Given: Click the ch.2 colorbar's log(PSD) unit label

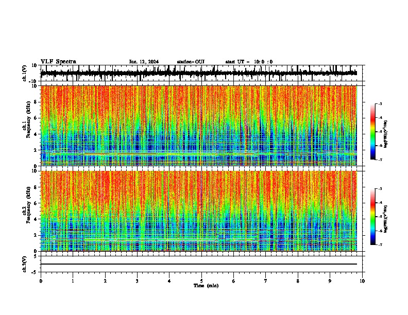Looking at the screenshot, I should (385, 219).
